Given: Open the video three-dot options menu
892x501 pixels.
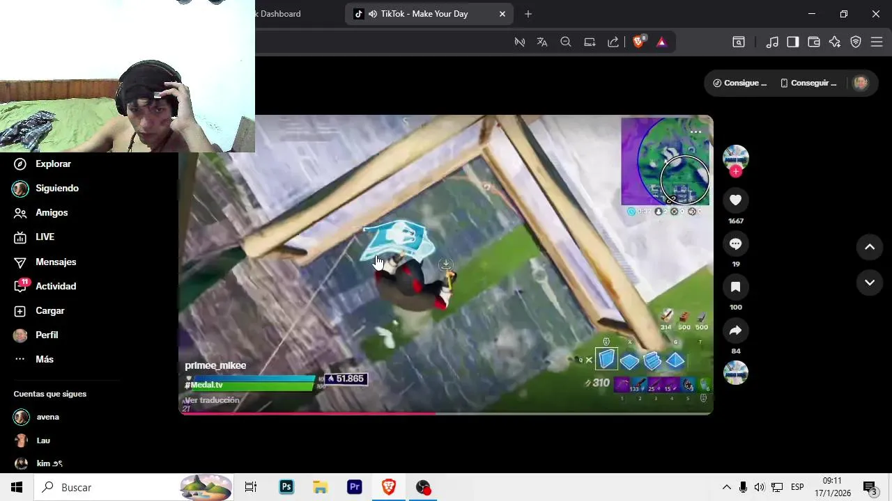Looking at the screenshot, I should click(x=695, y=132).
